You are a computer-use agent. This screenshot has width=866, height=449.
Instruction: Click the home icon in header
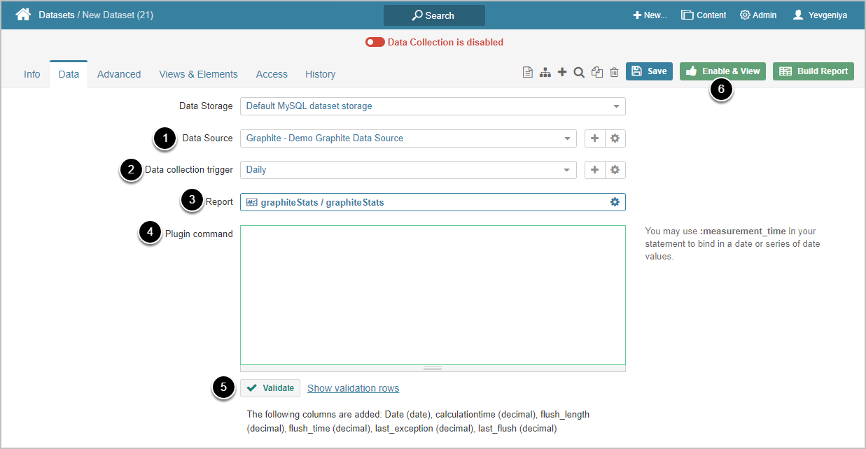tap(23, 15)
